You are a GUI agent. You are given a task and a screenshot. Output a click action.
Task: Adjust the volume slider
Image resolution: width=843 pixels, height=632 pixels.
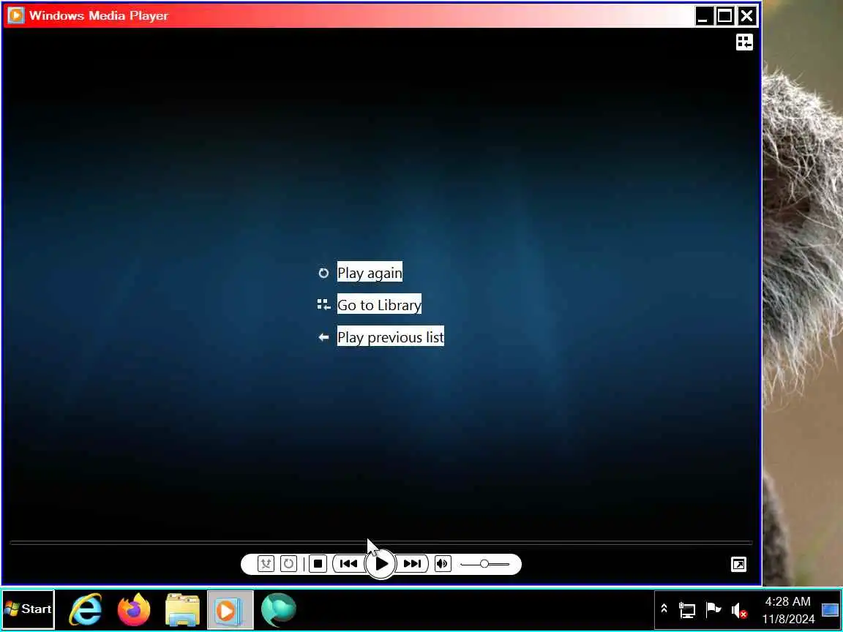484,564
